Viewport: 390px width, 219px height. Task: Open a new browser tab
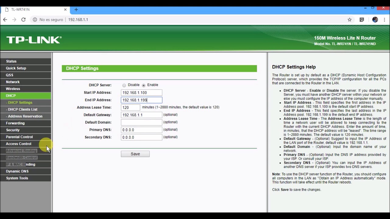pos(76,9)
